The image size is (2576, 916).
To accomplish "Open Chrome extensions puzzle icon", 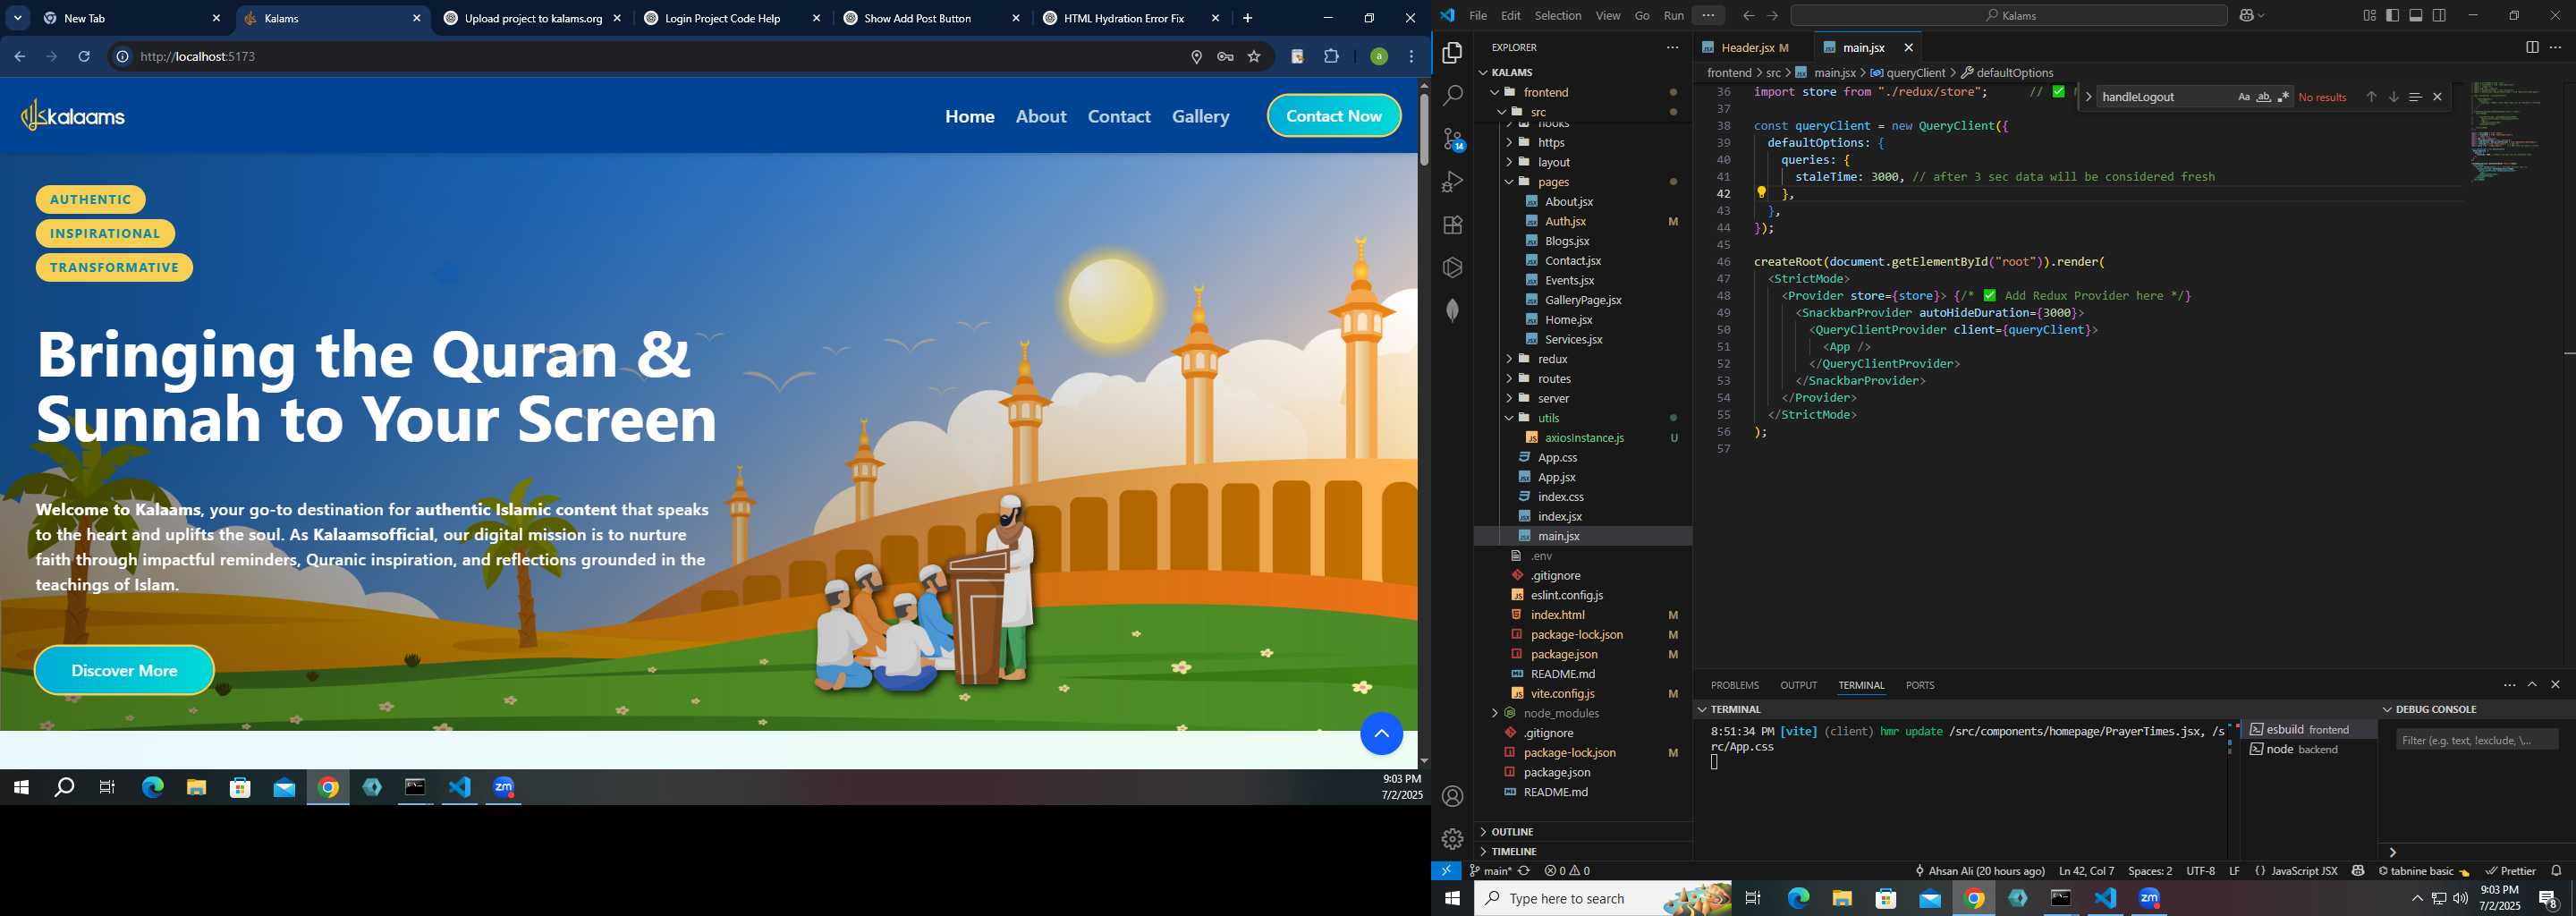I will [1331, 57].
